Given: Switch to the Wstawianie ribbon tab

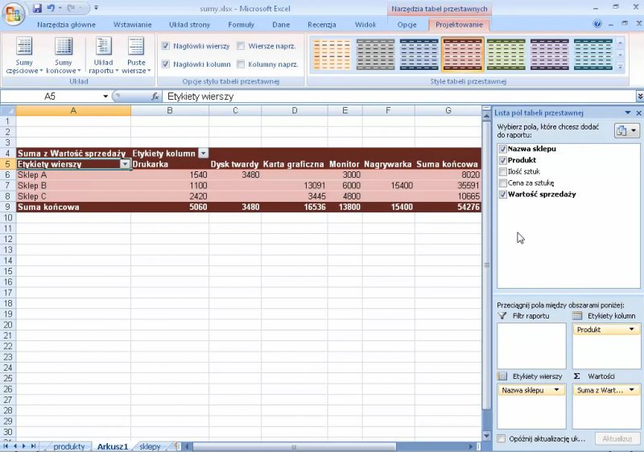Looking at the screenshot, I should click(x=132, y=25).
